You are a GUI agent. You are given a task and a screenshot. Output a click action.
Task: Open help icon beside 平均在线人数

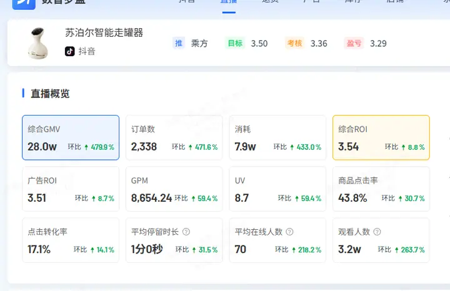[290, 232]
